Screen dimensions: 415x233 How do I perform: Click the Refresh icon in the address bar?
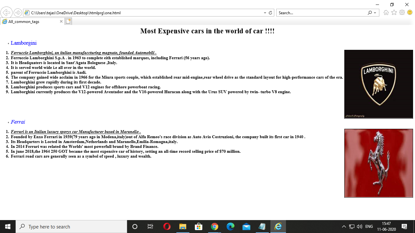click(x=271, y=13)
